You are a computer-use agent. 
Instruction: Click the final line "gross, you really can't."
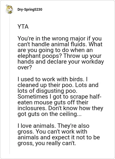[47, 143]
